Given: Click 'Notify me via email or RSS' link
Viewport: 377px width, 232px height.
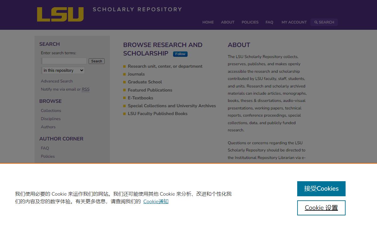Looking at the screenshot, I should click(65, 89).
